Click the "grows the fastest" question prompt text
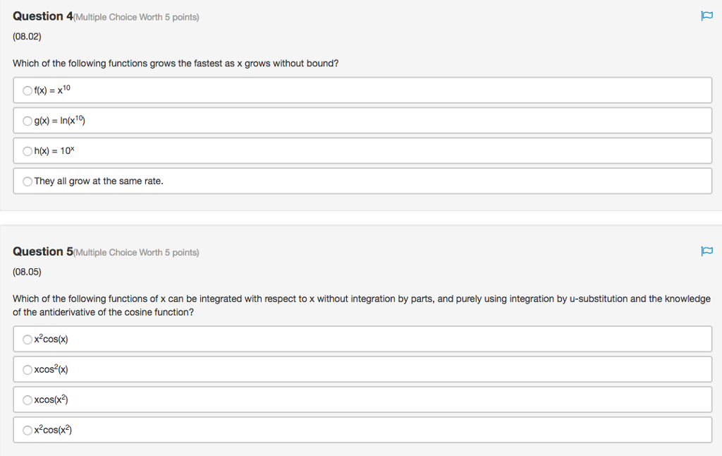722x456 pixels. (x=176, y=64)
